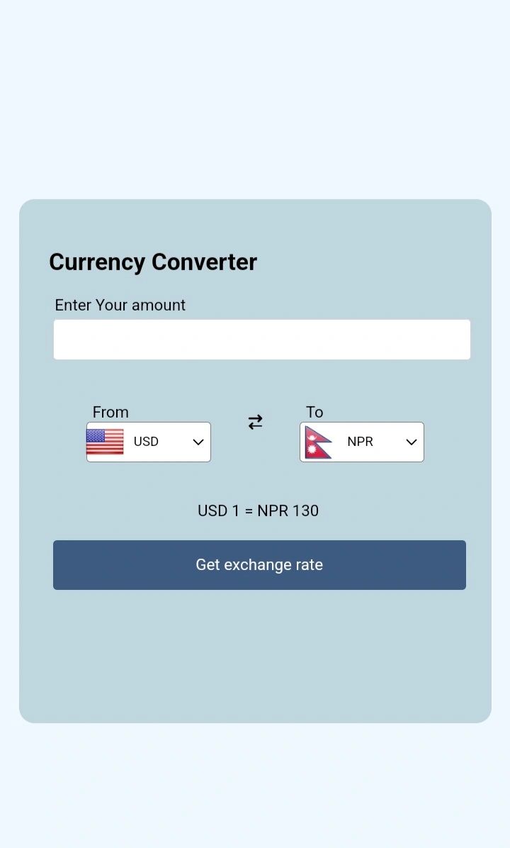The width and height of the screenshot is (510, 848).
Task: Click USD 1 in the exchange rate line
Action: tap(218, 511)
